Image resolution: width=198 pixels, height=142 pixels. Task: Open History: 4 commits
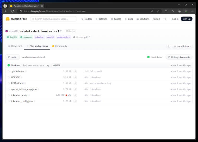coord(179,57)
